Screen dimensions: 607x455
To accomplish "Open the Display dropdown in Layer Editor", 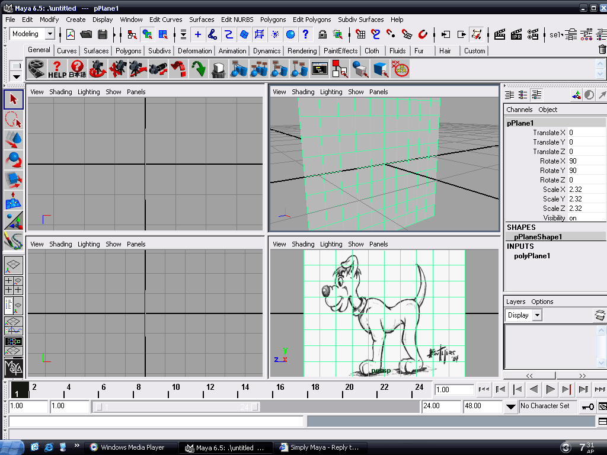I will coord(537,315).
